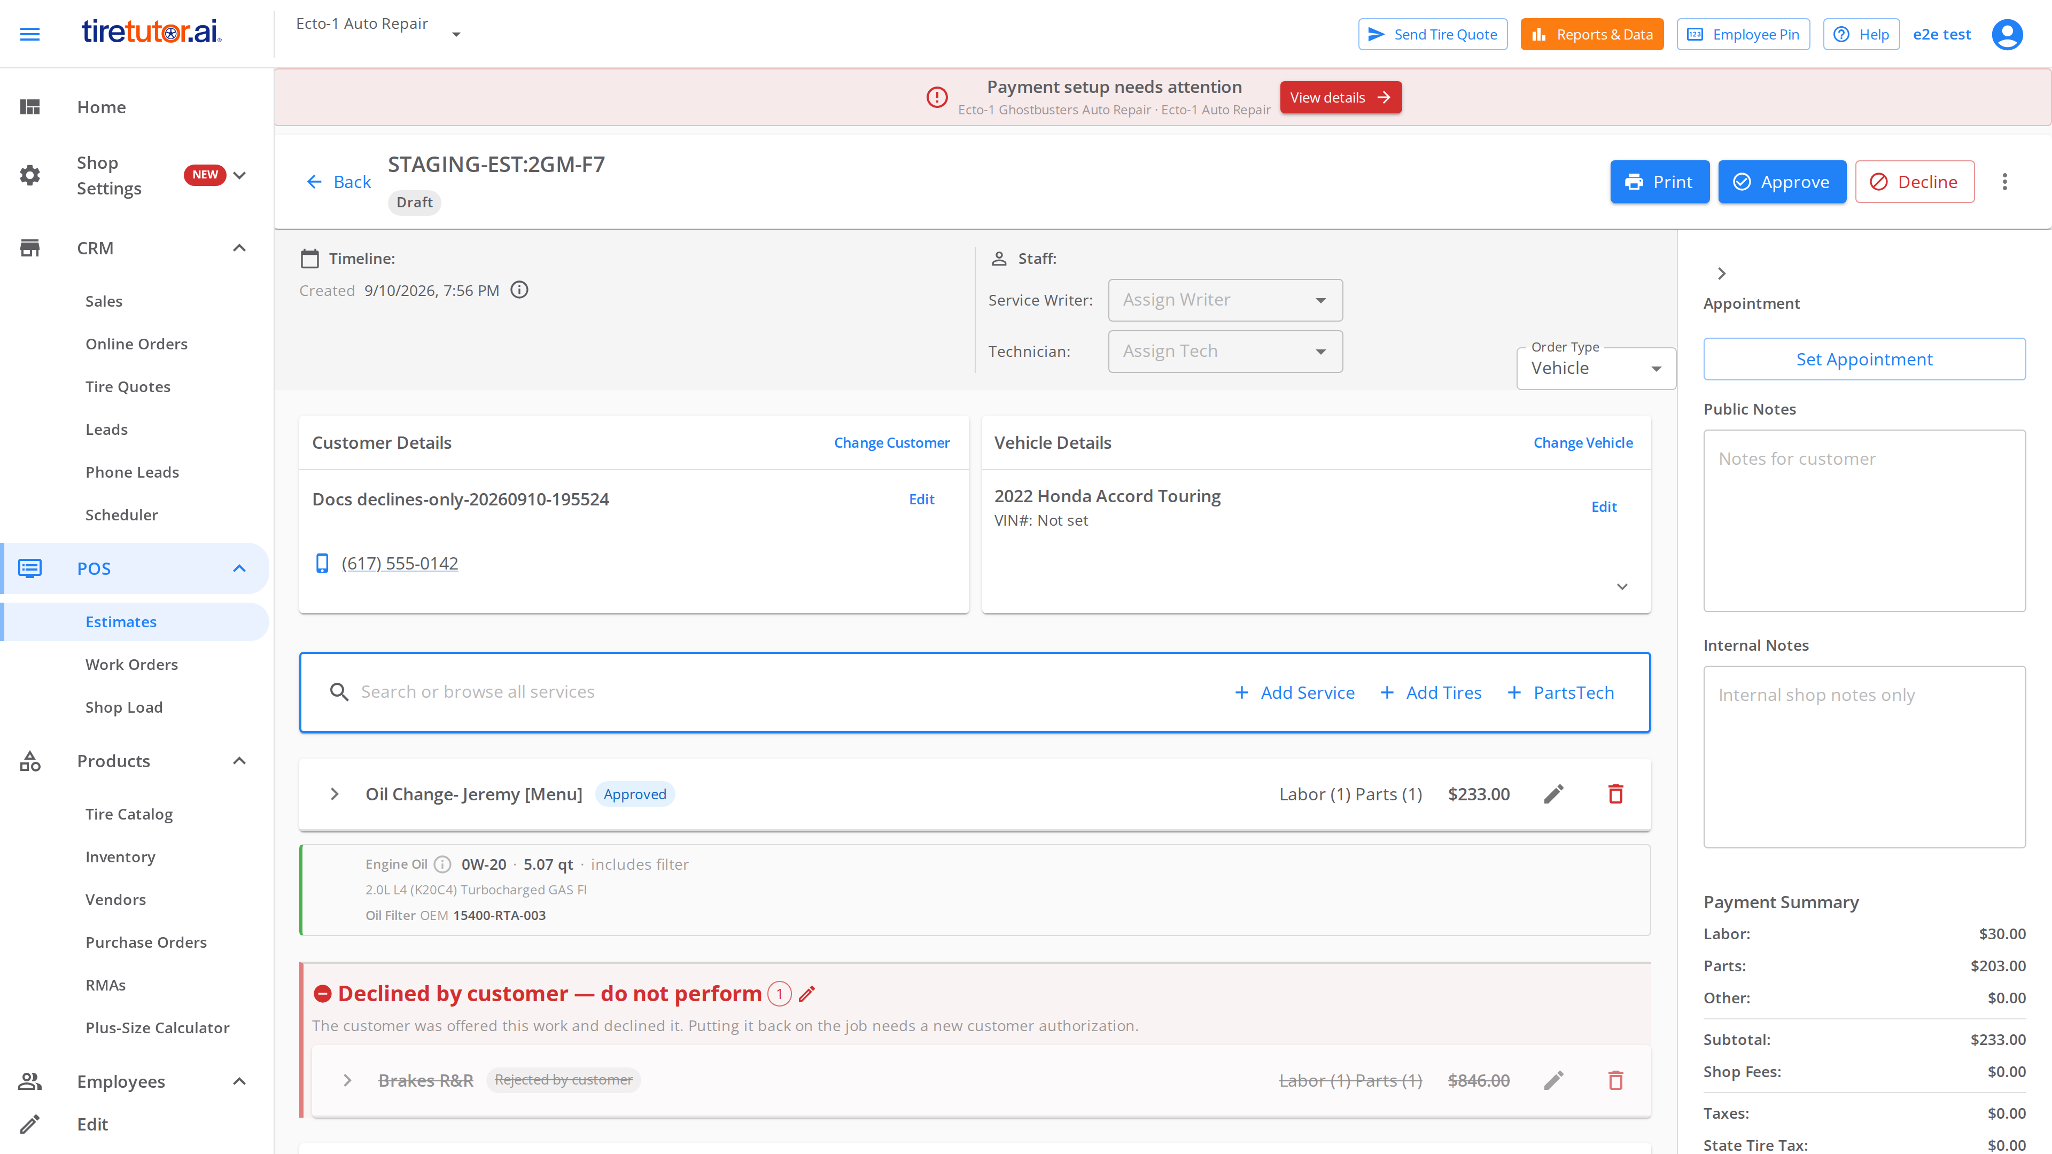Open Work Orders in the sidebar

131,664
